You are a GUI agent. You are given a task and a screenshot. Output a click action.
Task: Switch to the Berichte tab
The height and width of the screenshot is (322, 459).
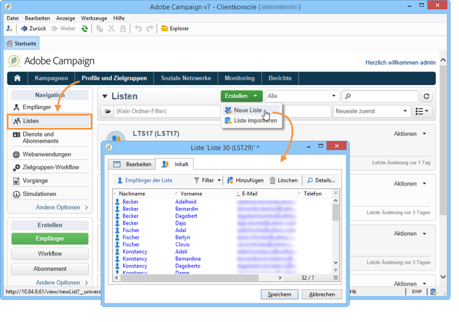click(x=280, y=78)
